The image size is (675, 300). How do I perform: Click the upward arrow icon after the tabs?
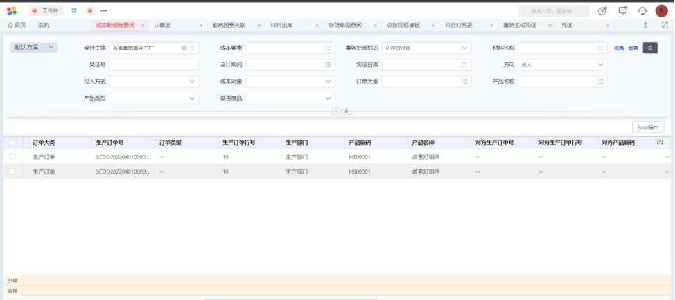(645, 26)
